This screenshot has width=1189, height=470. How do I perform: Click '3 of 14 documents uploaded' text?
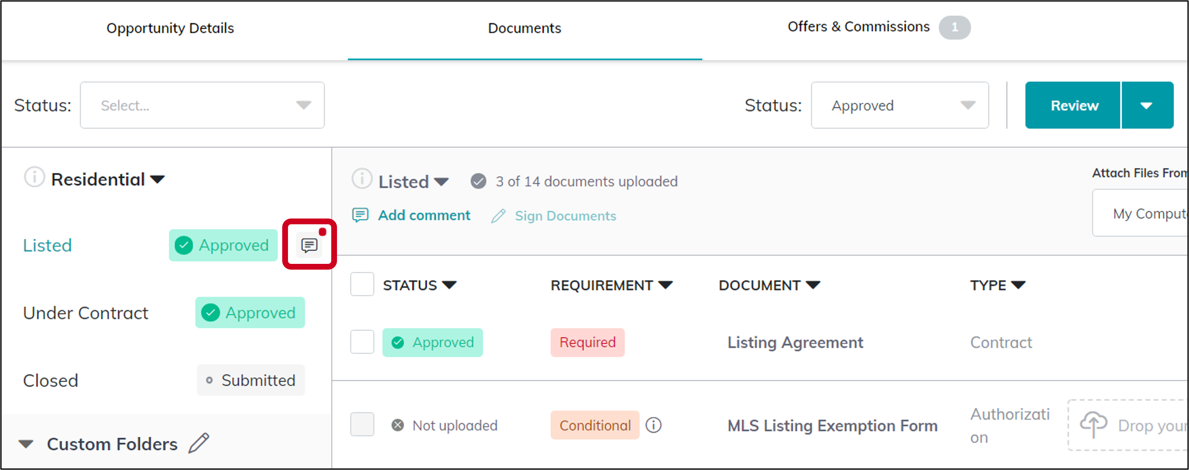[x=587, y=181]
